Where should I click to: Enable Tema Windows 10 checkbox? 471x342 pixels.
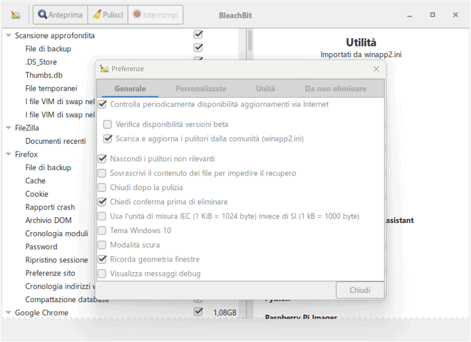(x=102, y=231)
